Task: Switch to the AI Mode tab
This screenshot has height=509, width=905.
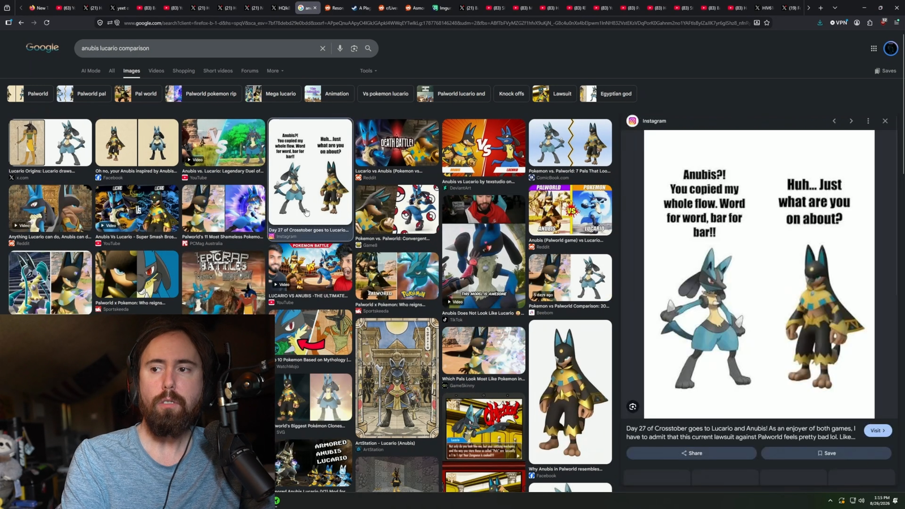Action: tap(90, 71)
